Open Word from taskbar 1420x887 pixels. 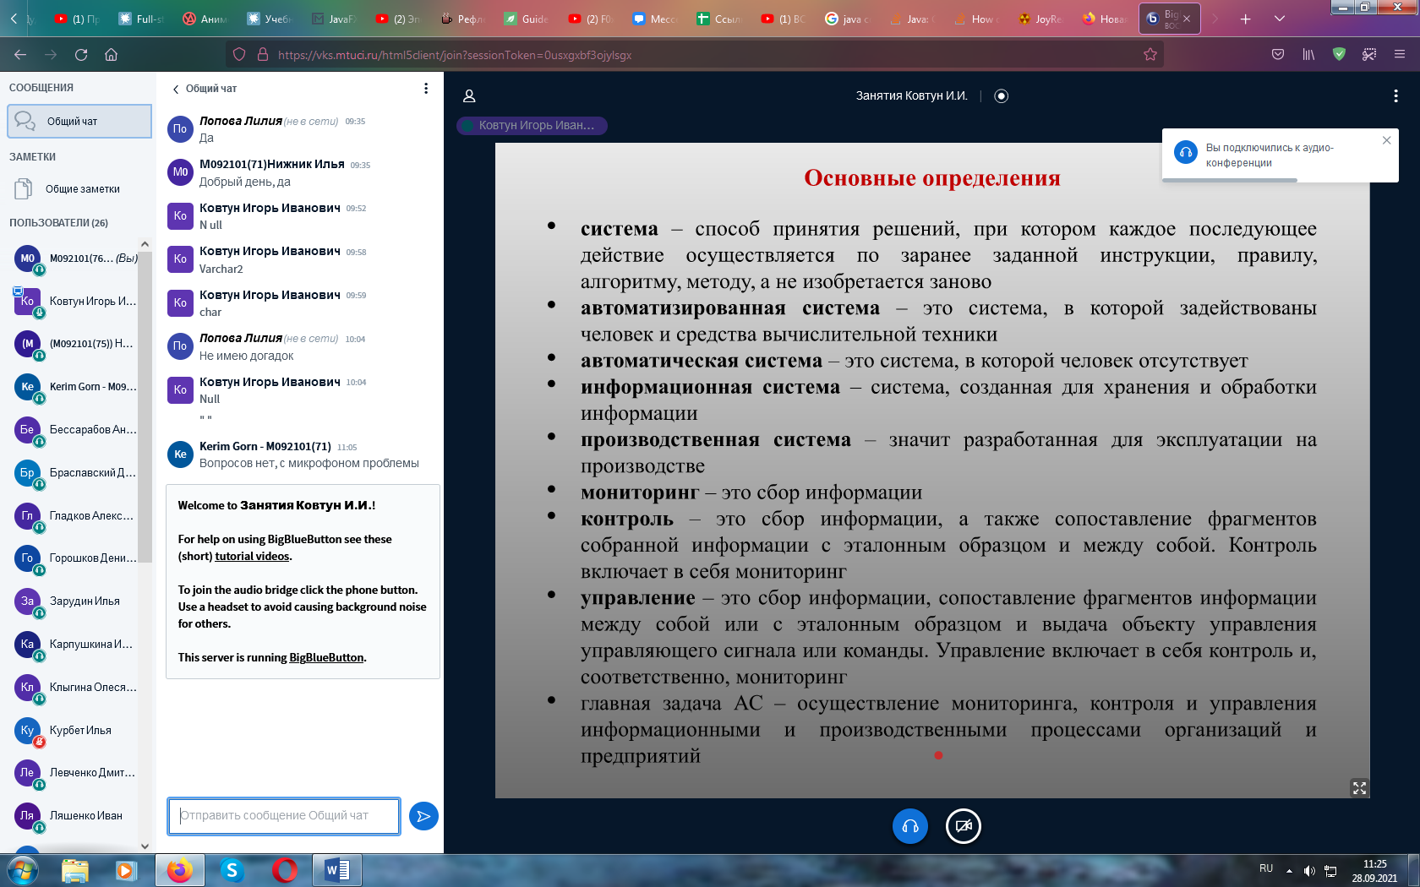[337, 870]
